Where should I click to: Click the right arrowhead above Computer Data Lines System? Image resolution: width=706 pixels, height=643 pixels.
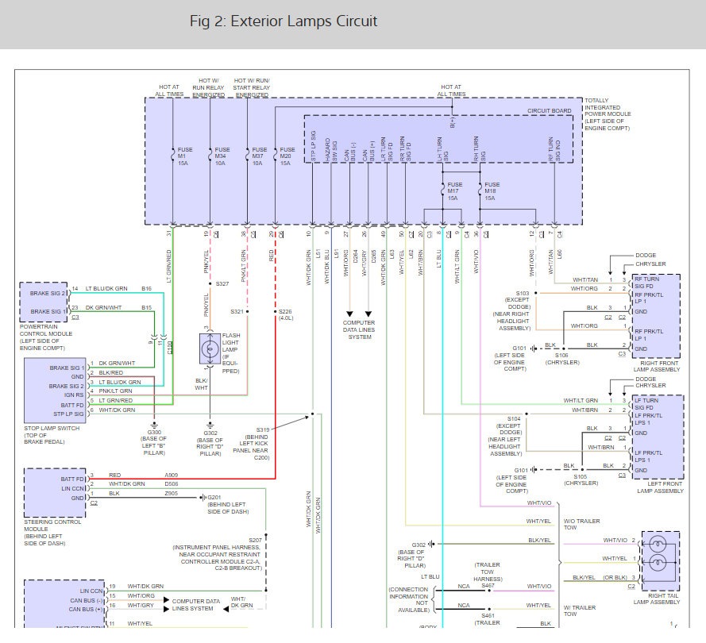368,314
